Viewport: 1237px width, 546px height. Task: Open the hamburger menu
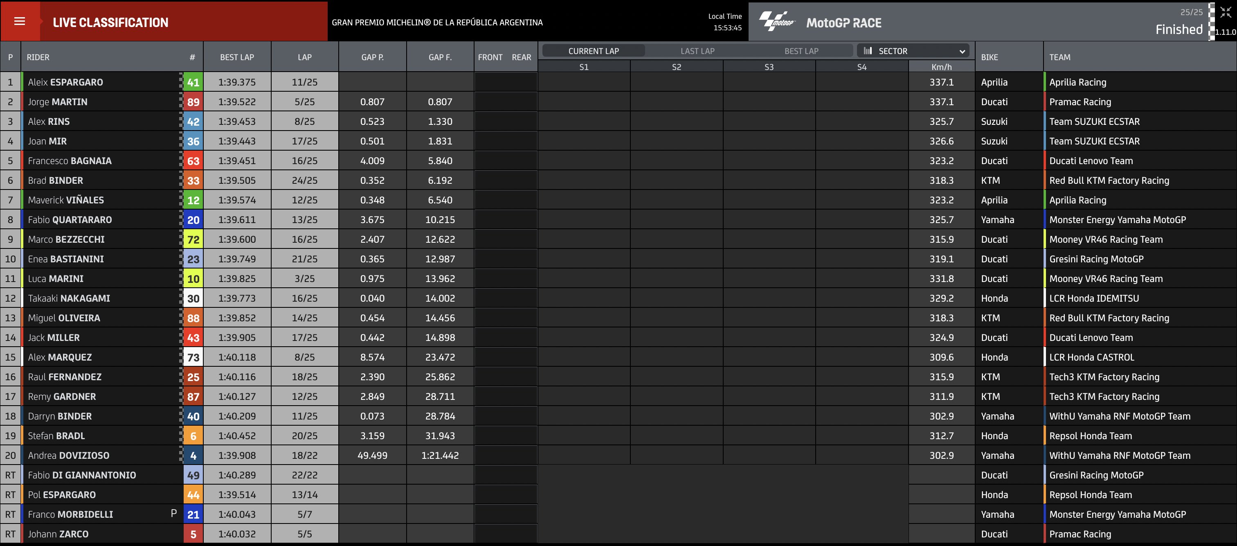(x=20, y=21)
